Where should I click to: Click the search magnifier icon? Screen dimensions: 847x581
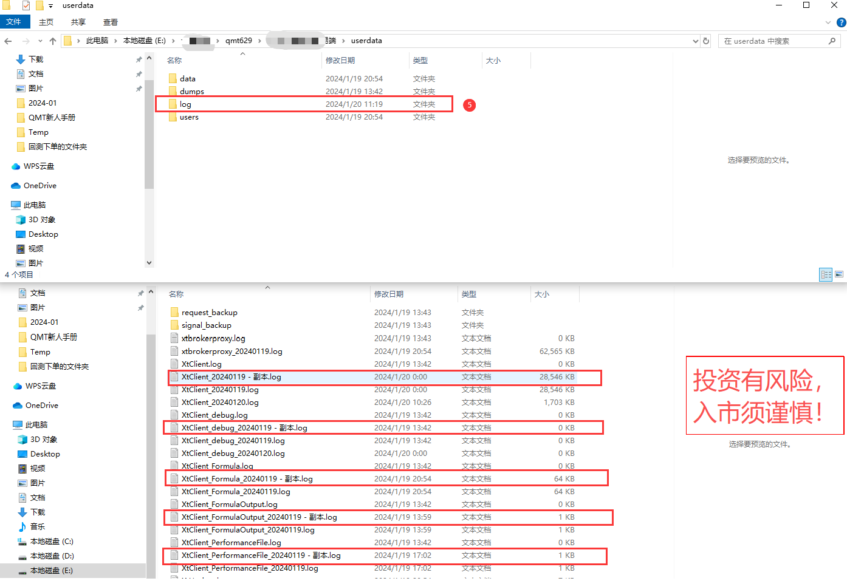coord(832,41)
